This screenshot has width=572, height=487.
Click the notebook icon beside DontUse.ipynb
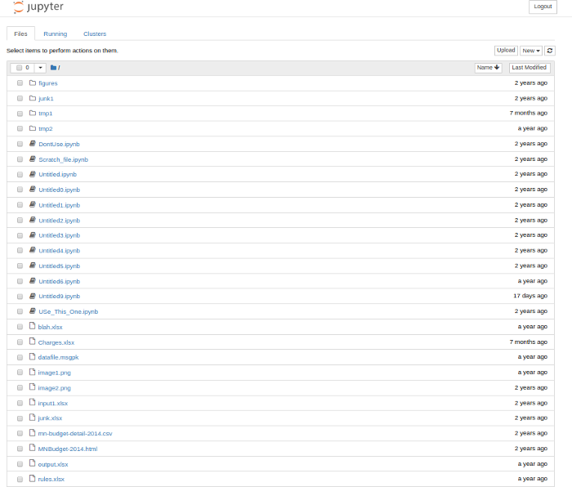33,144
